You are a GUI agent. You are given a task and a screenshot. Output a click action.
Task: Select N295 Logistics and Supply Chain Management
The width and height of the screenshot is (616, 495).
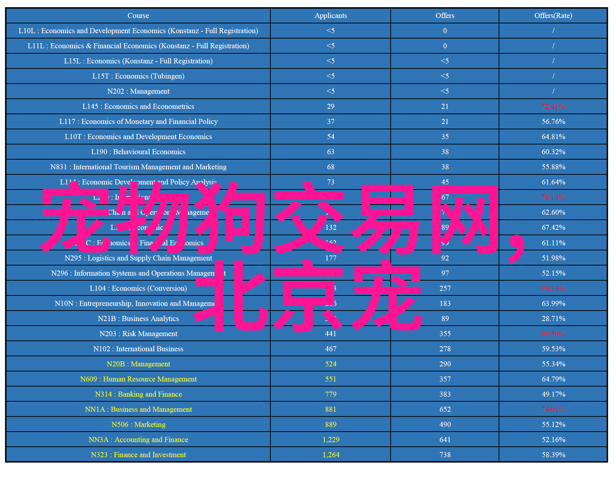pyautogui.click(x=138, y=258)
